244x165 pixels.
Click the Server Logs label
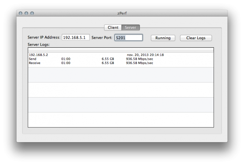point(39,45)
